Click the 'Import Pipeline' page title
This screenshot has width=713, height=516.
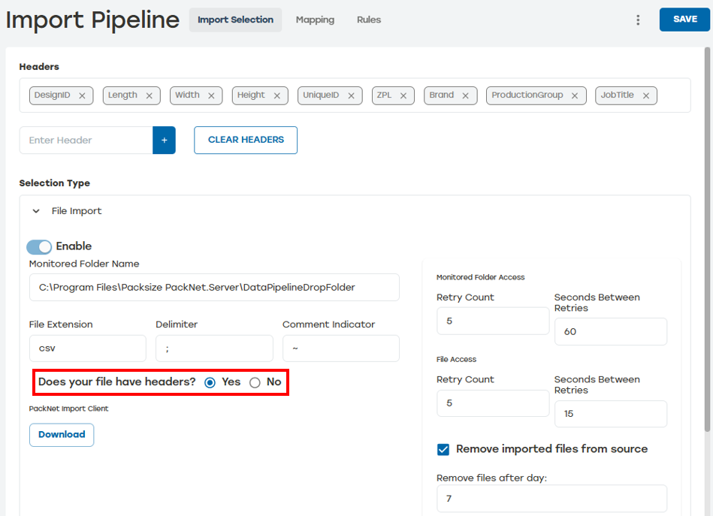92,20
